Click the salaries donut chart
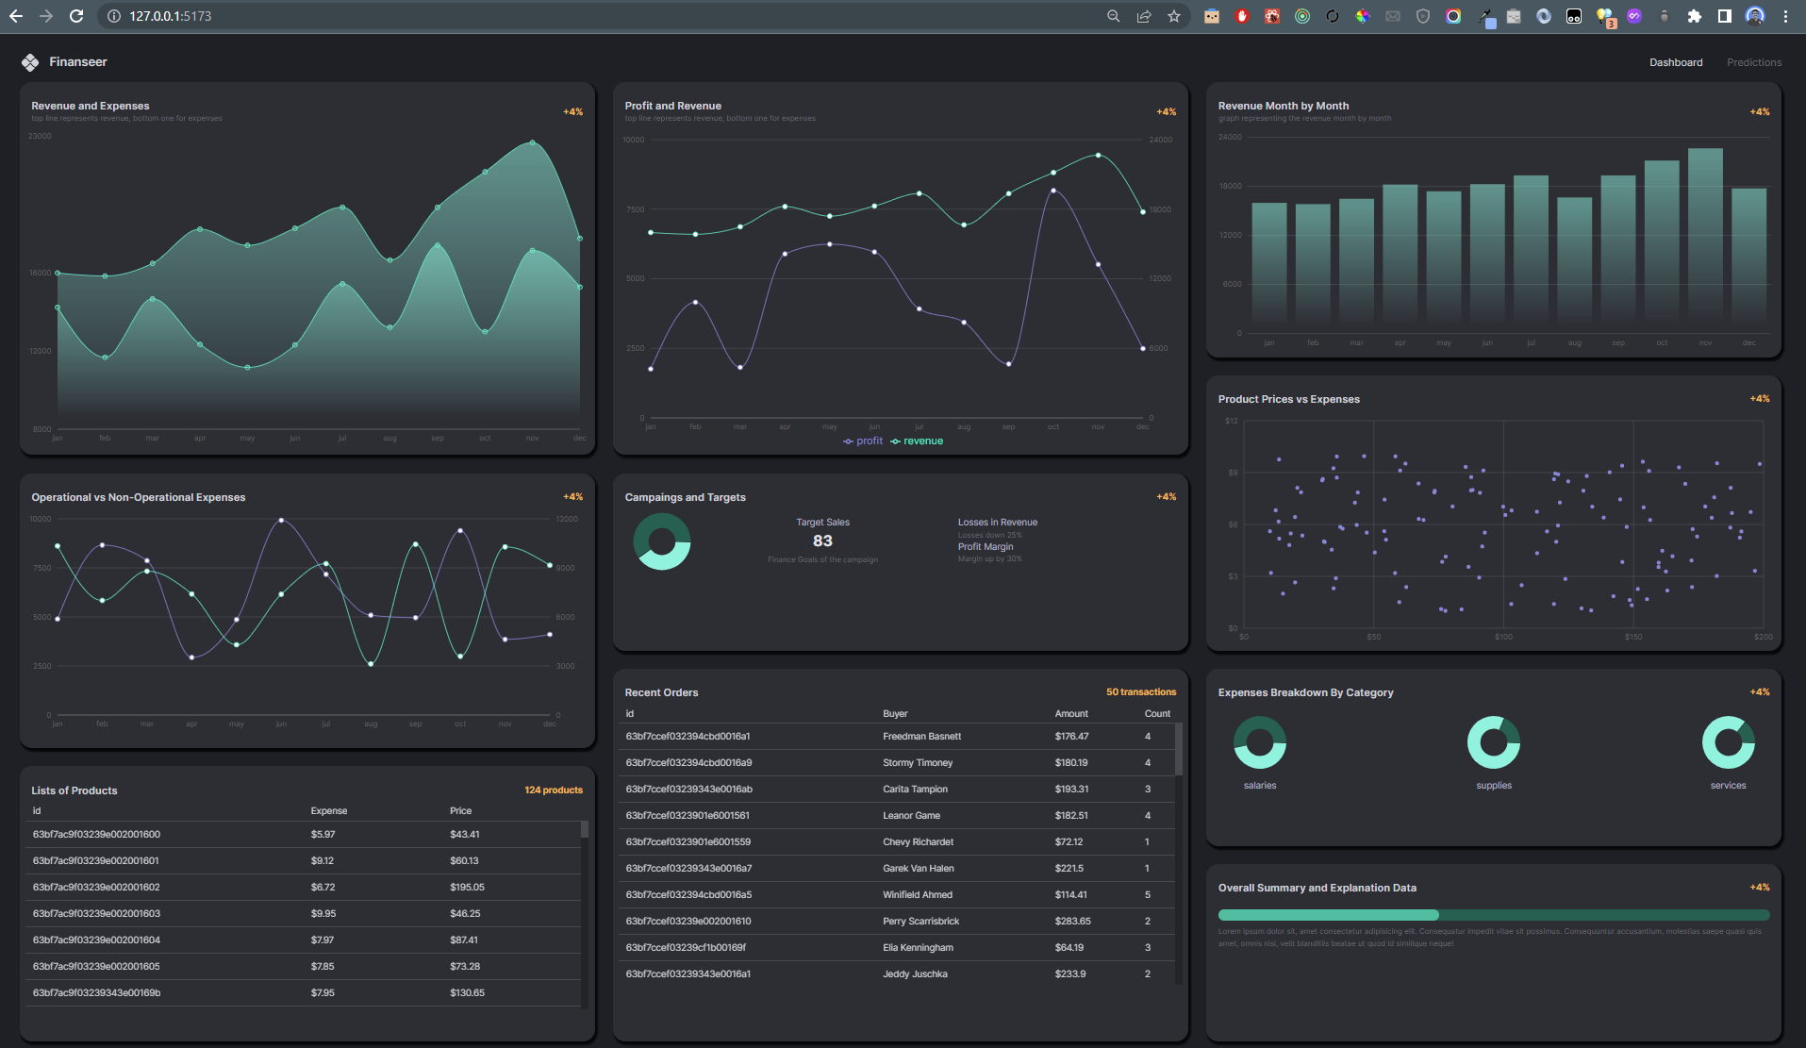1806x1048 pixels. (x=1260, y=742)
